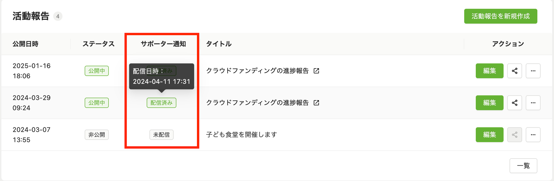Open more actions menu for 子ども食堂を開催します
Image resolution: width=554 pixels, height=181 pixels.
[533, 135]
